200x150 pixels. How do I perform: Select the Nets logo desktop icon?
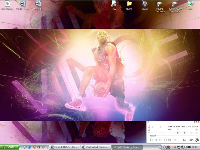[145, 5]
